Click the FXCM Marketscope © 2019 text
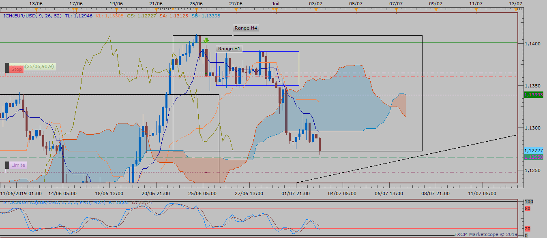547x238 pixels. pyautogui.click(x=486, y=234)
